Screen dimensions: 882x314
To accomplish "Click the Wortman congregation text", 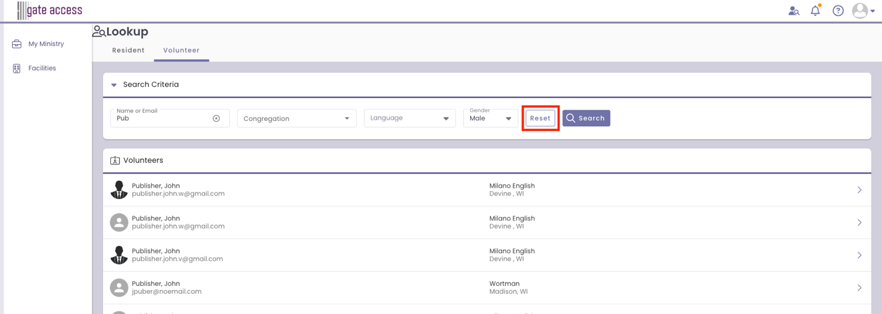I will coord(505,284).
